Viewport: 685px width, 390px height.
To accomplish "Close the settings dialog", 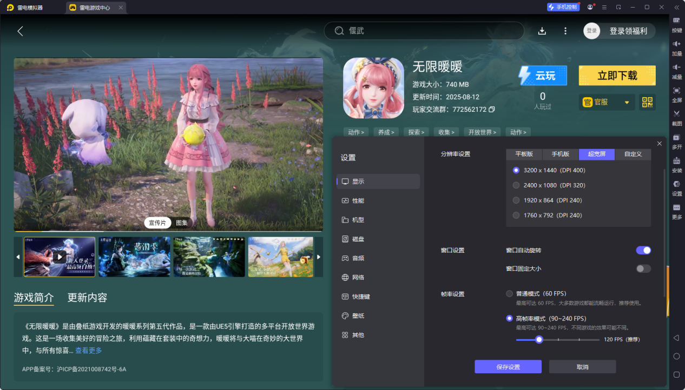I will pos(659,143).
